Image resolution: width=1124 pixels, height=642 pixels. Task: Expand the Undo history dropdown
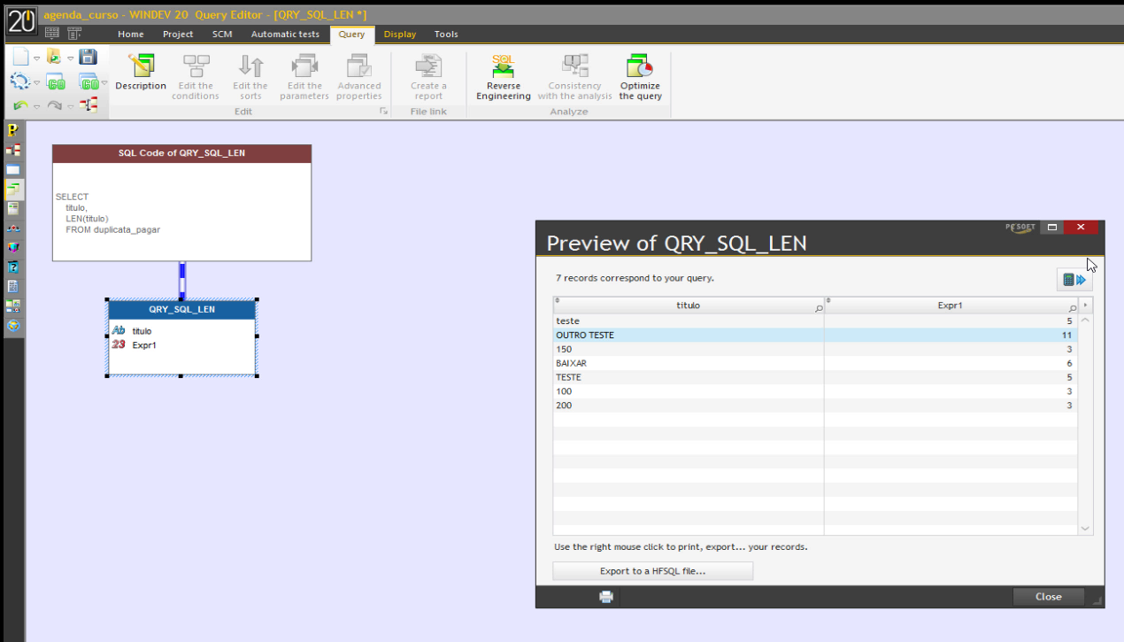point(36,106)
